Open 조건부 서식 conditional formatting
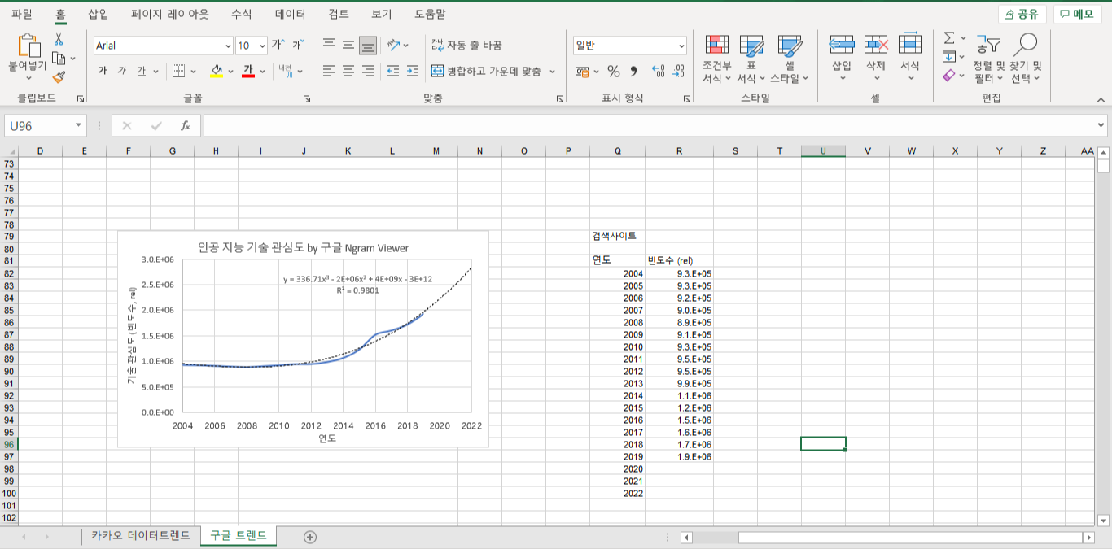This screenshot has height=549, width=1112. [717, 59]
